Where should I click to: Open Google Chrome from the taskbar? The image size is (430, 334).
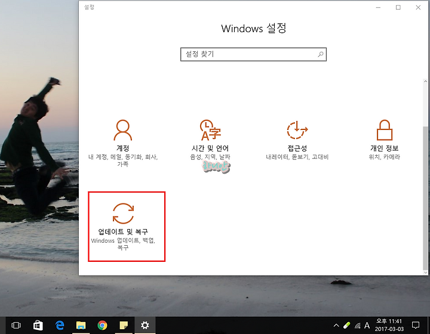point(102,325)
